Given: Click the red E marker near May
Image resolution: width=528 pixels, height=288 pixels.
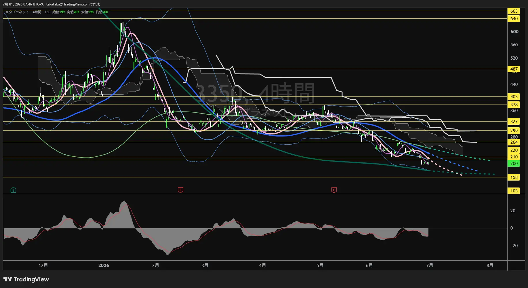Looking at the screenshot, I should (x=334, y=190).
